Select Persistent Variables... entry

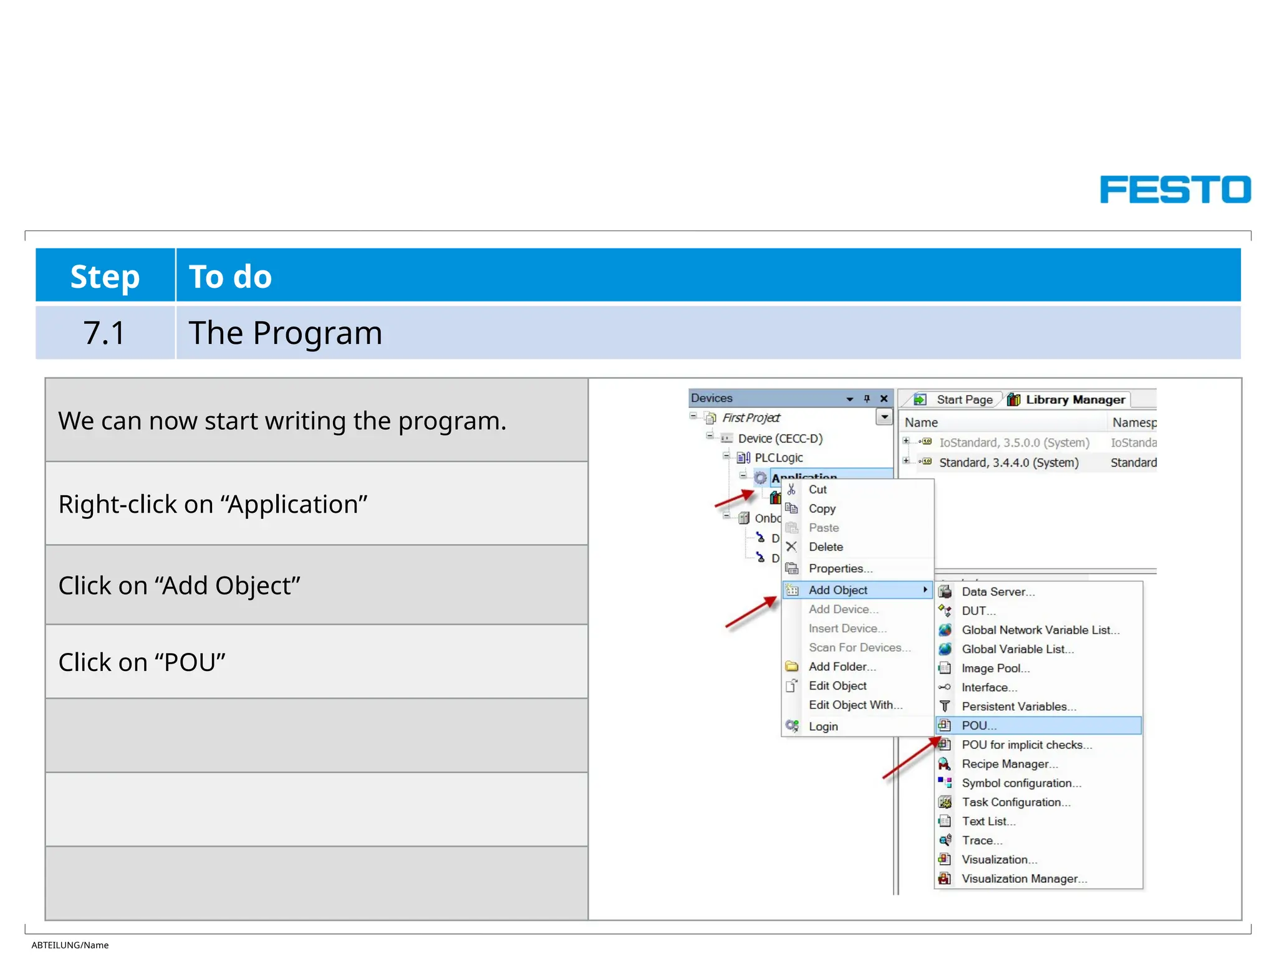tap(1039, 707)
